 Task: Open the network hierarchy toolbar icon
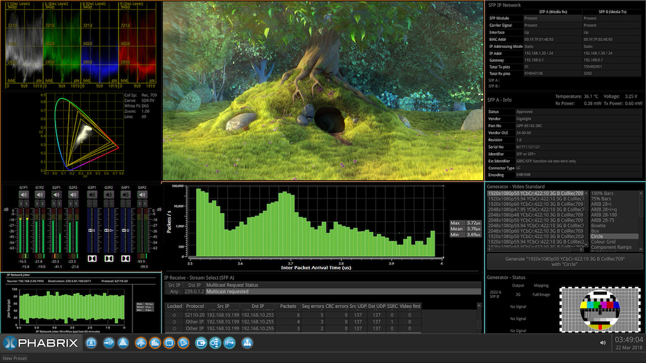247,343
